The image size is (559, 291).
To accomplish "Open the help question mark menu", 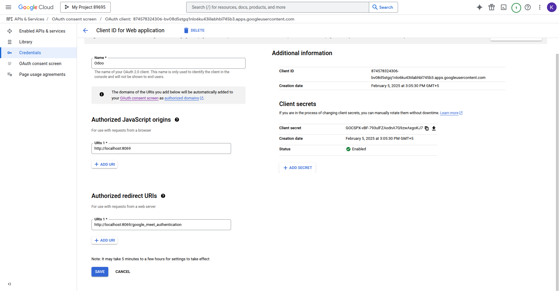I will 528,7.
